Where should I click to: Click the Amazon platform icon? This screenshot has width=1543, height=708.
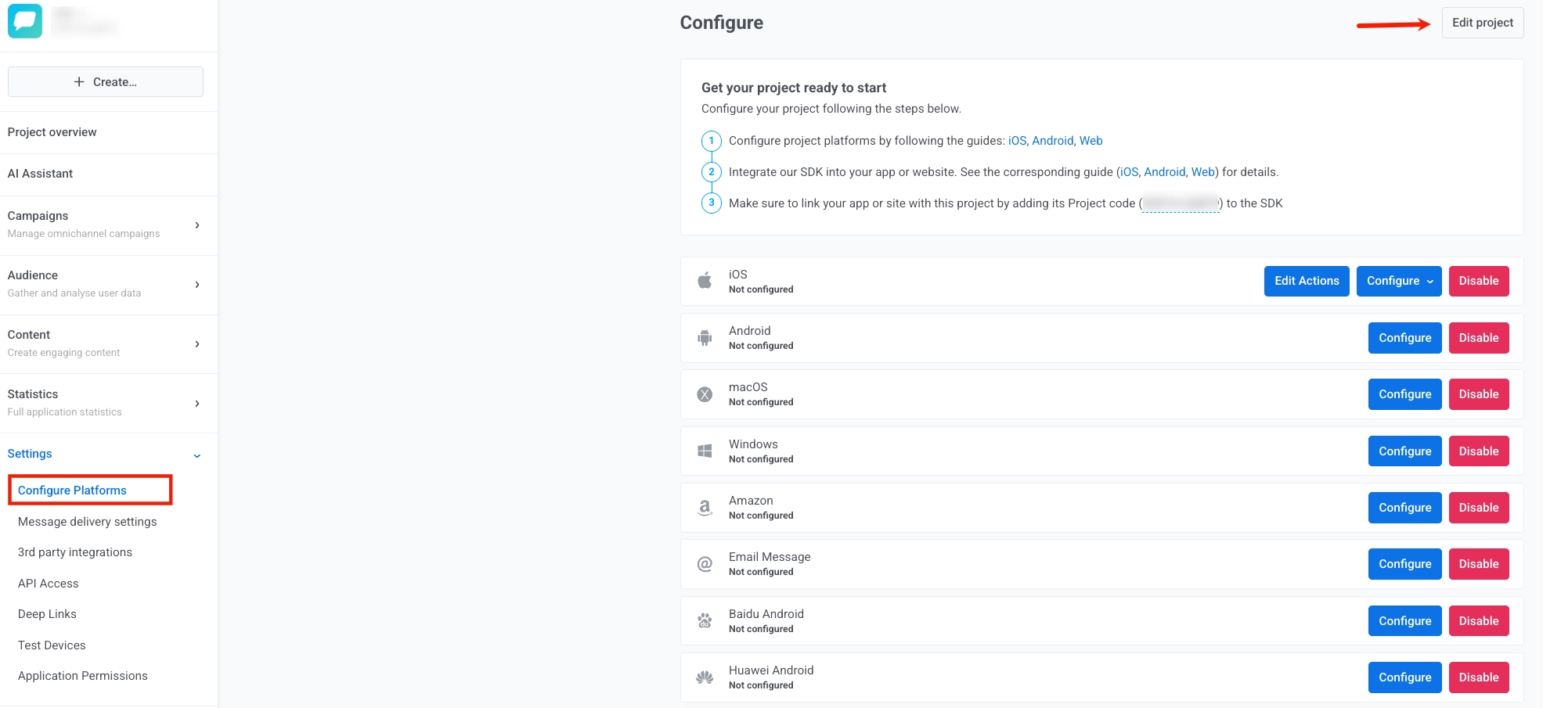(705, 508)
